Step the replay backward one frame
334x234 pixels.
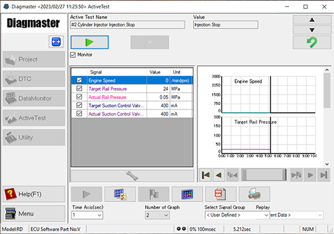(219, 175)
